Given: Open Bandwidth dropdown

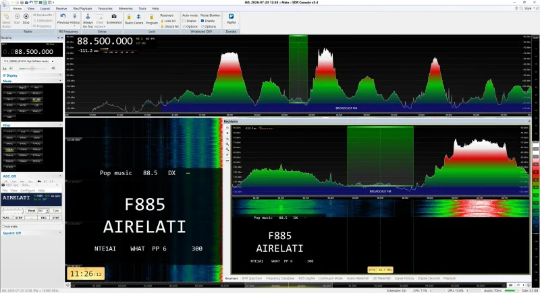Looking at the screenshot, I should click(44, 15).
